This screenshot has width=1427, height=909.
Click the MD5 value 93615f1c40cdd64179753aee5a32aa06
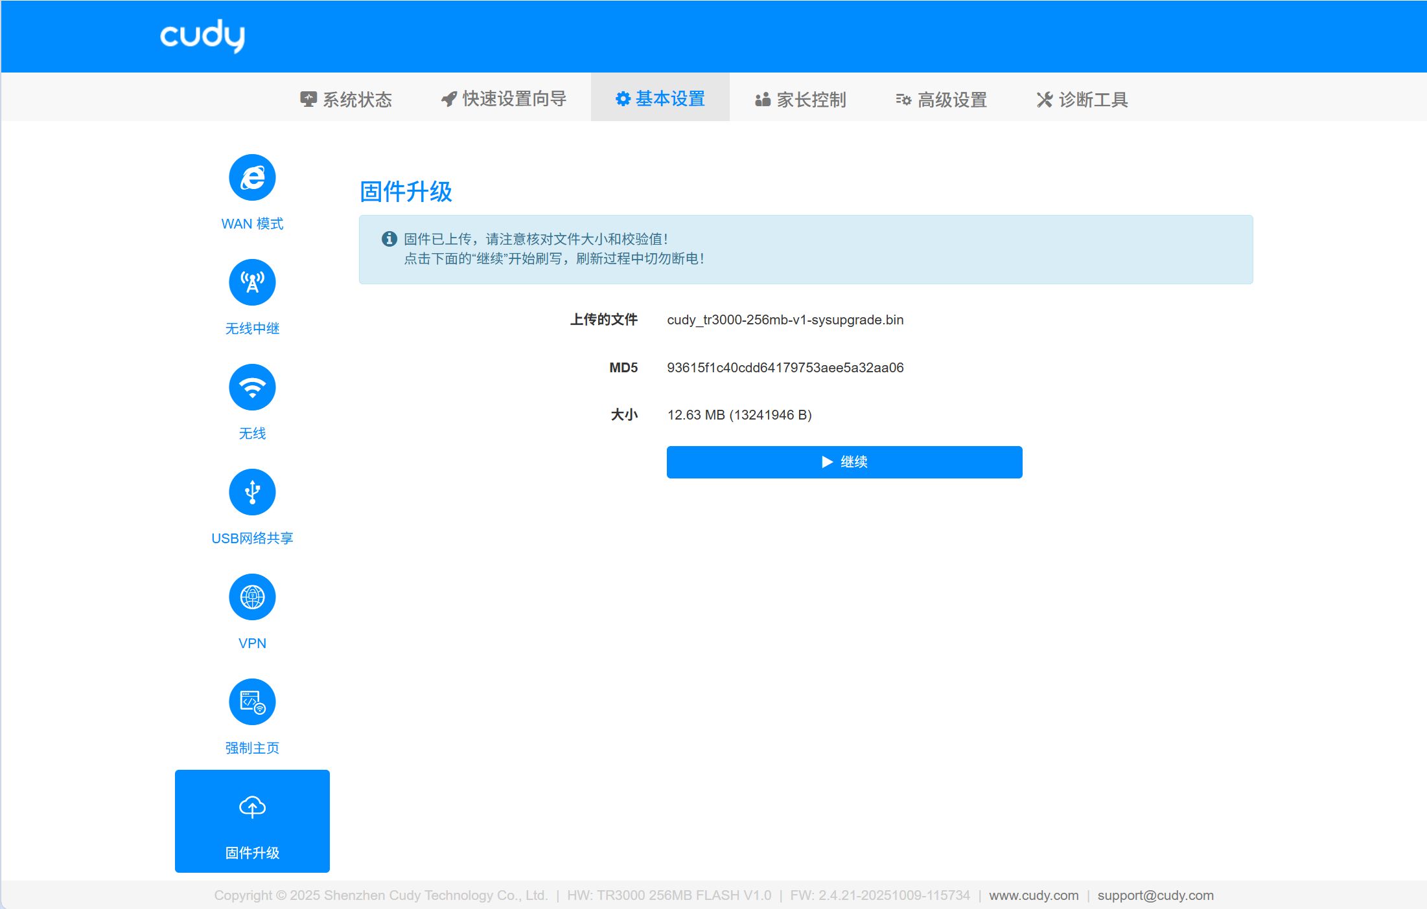[x=785, y=368]
